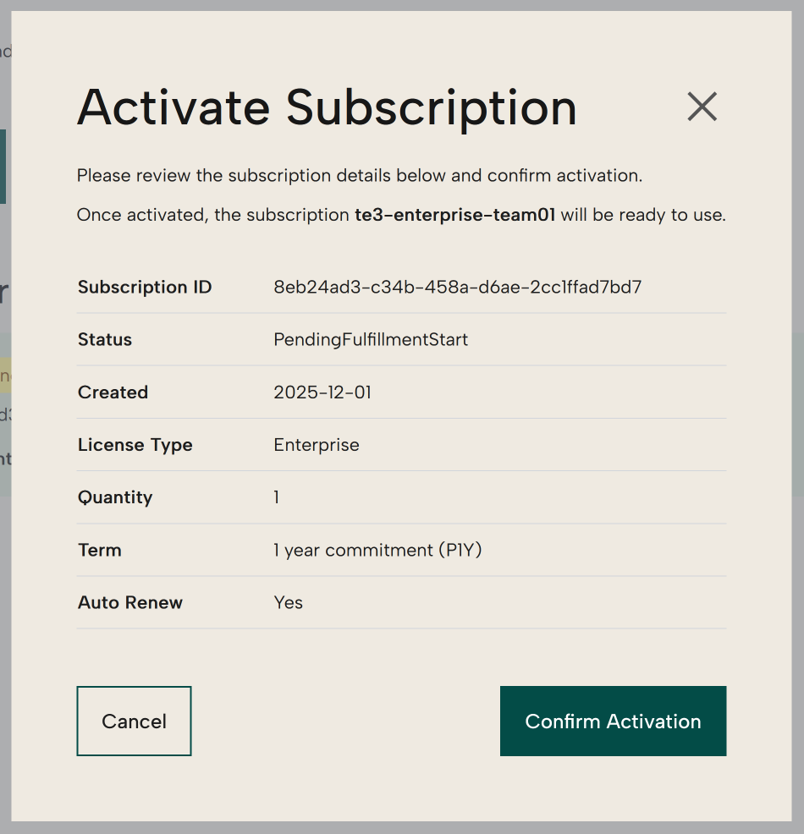
Task: Click the 1 year commitment (P1Y) term
Action: (377, 550)
